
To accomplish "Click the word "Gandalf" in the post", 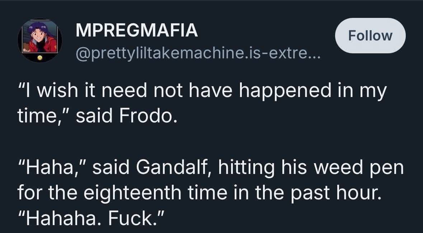I will [175, 168].
